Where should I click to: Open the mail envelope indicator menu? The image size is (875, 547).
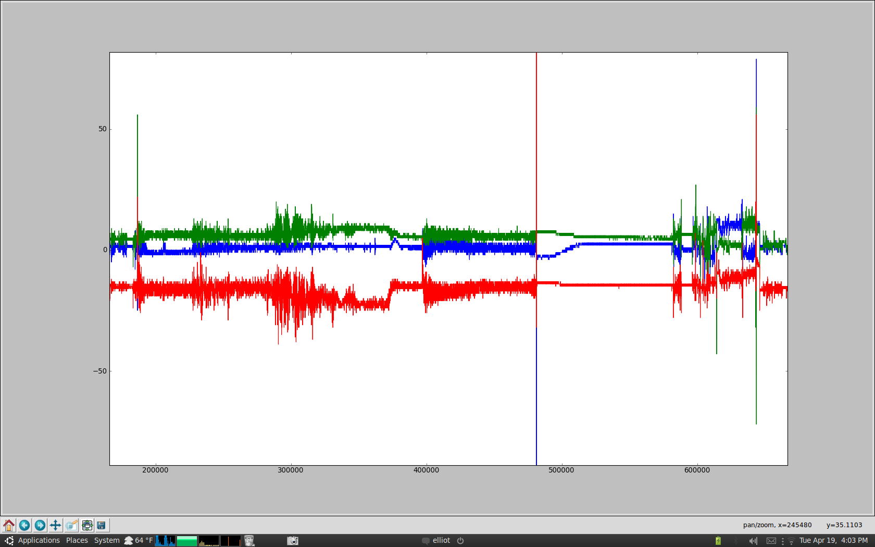771,540
